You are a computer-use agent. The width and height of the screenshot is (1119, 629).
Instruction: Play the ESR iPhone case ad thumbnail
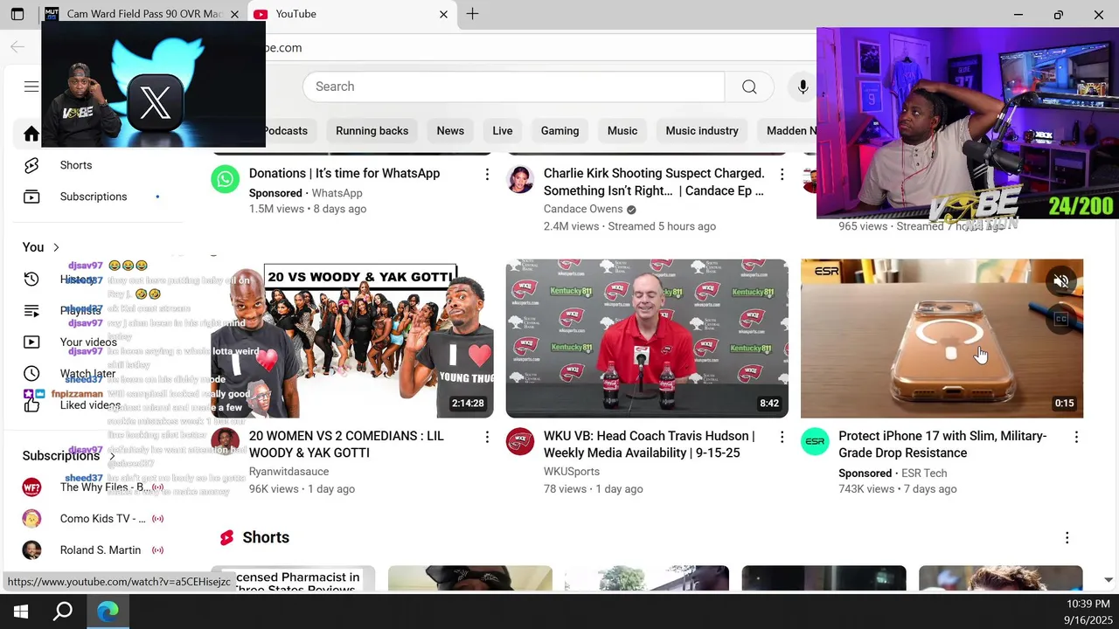coord(942,339)
